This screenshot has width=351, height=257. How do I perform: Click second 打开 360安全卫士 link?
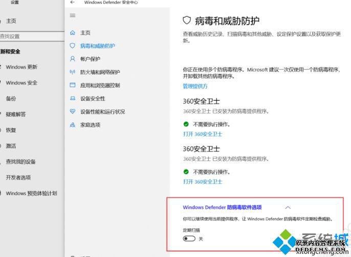pos(203,182)
